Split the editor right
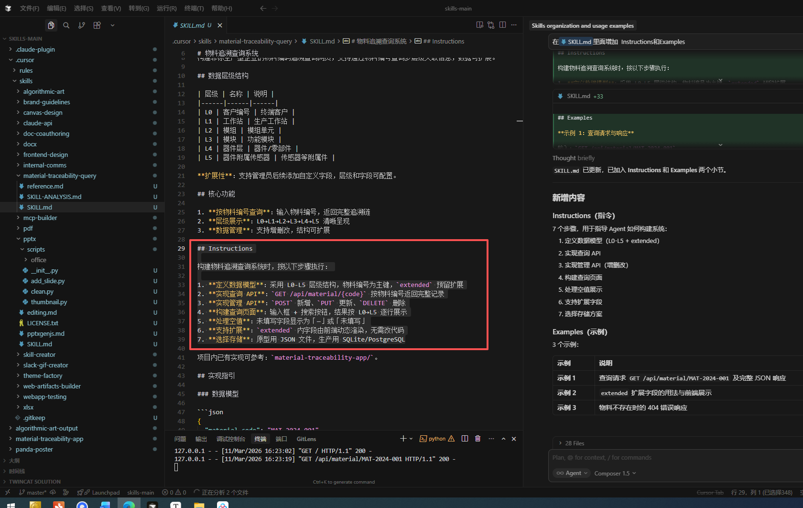Viewport: 803px width, 508px height. 502,25
